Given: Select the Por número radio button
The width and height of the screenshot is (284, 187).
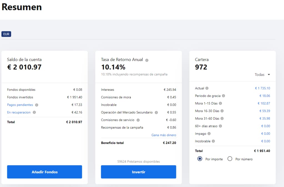Looking at the screenshot, I should [x=230, y=159].
